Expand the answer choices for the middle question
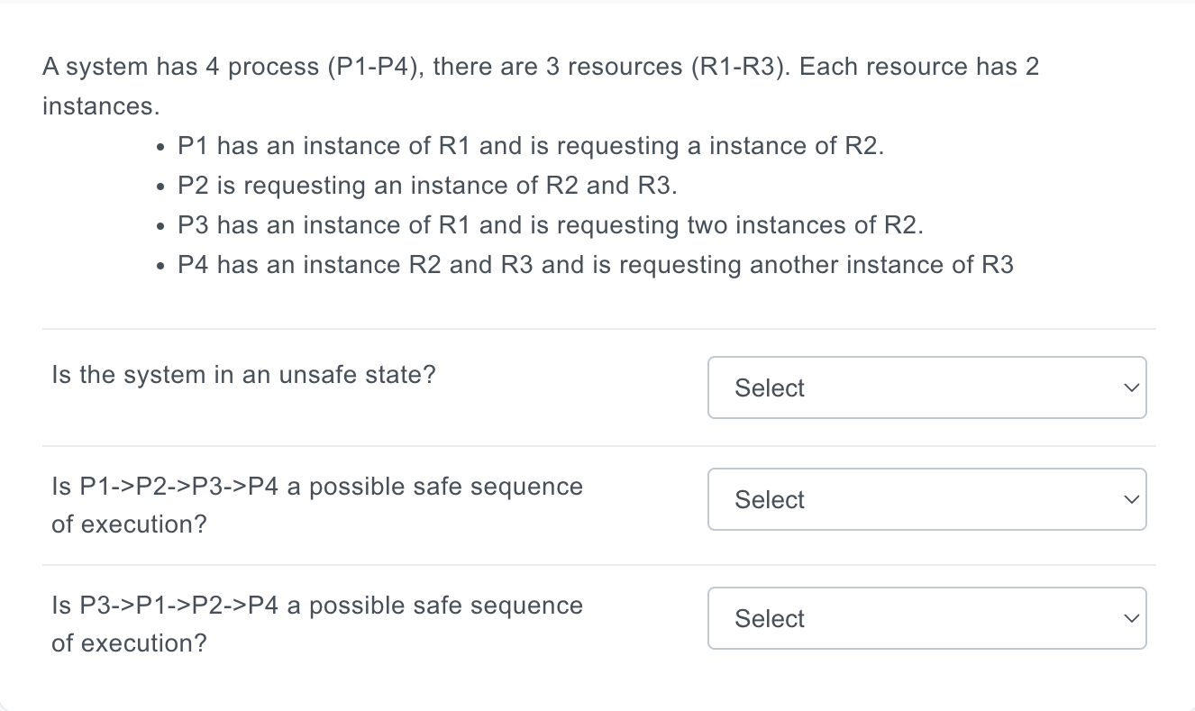 pyautogui.click(x=926, y=499)
